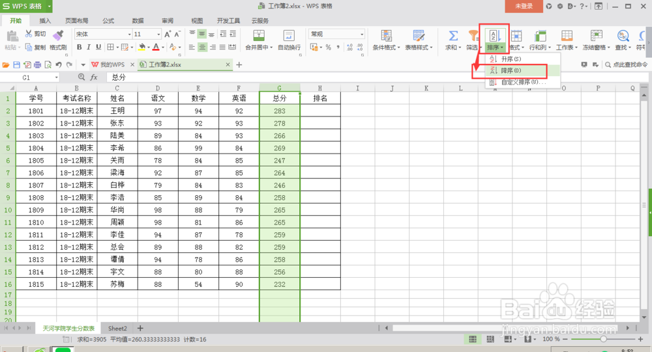
Task: Click the red font color A
Action: (156, 47)
